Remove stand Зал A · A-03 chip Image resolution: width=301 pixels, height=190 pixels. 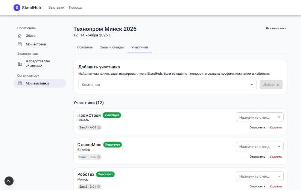(x=99, y=127)
